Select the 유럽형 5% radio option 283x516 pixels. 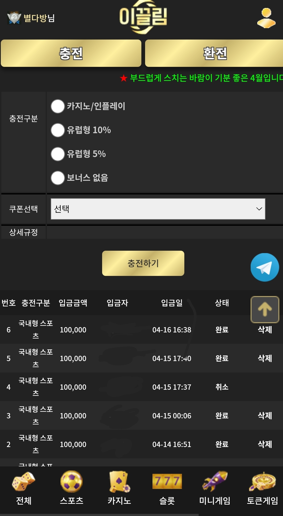pyautogui.click(x=58, y=154)
